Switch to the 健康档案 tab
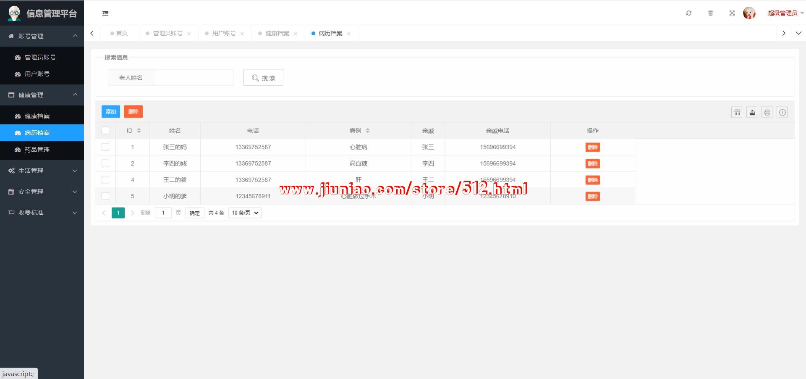The image size is (806, 379). [x=277, y=33]
